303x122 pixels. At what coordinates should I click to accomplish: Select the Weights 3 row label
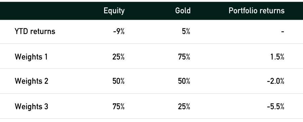click(x=31, y=106)
